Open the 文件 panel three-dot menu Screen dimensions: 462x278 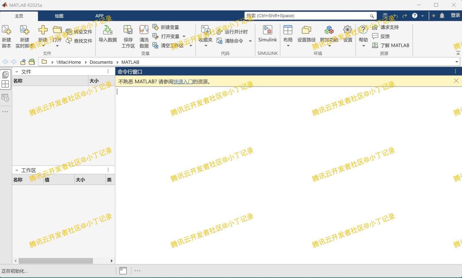[108, 71]
